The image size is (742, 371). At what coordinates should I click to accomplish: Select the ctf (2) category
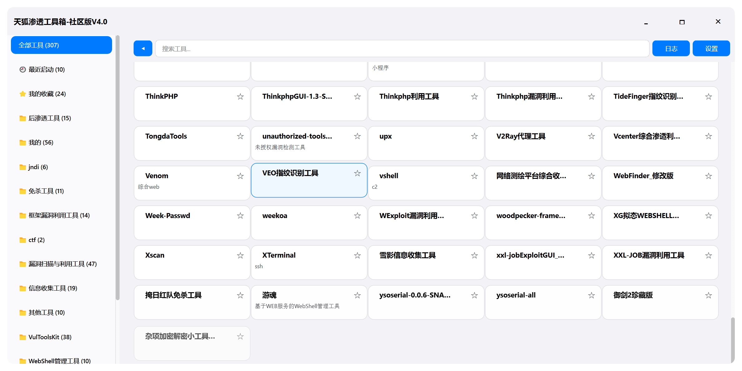(x=61, y=240)
